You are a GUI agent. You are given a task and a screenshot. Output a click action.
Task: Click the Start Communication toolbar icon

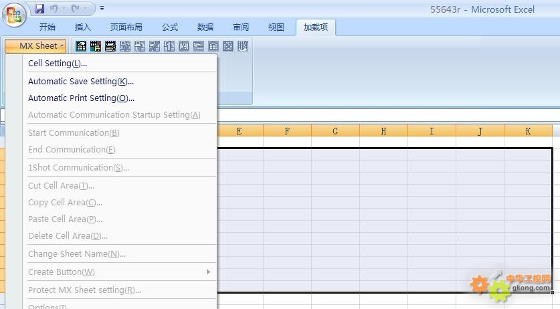[x=140, y=46]
